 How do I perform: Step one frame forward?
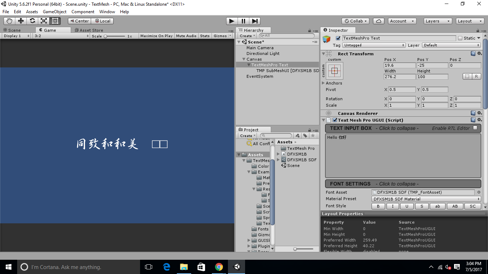point(255,21)
